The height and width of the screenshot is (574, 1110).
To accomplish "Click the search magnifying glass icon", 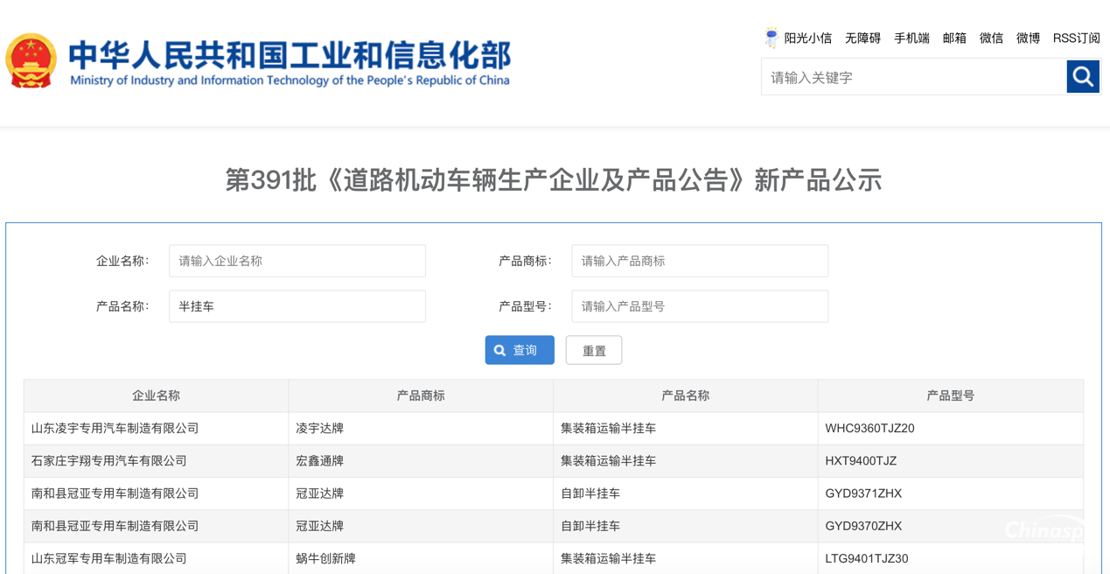I will click(1082, 76).
